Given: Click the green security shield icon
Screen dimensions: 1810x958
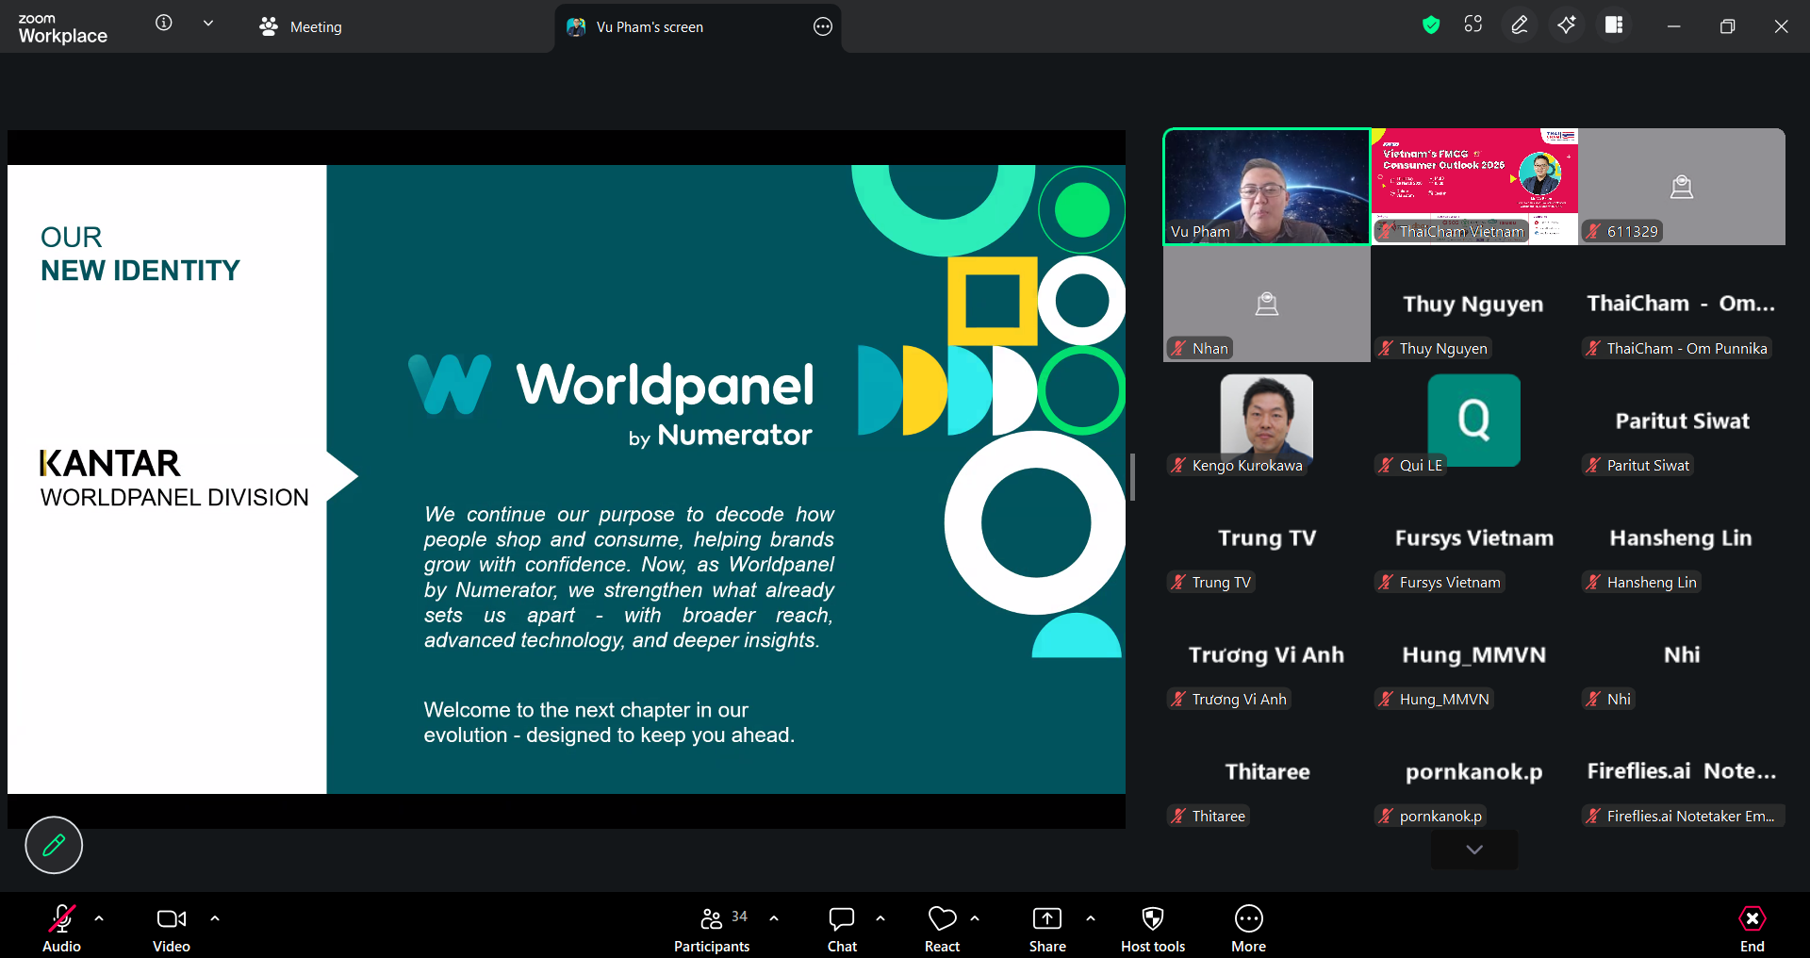Looking at the screenshot, I should click(x=1430, y=25).
